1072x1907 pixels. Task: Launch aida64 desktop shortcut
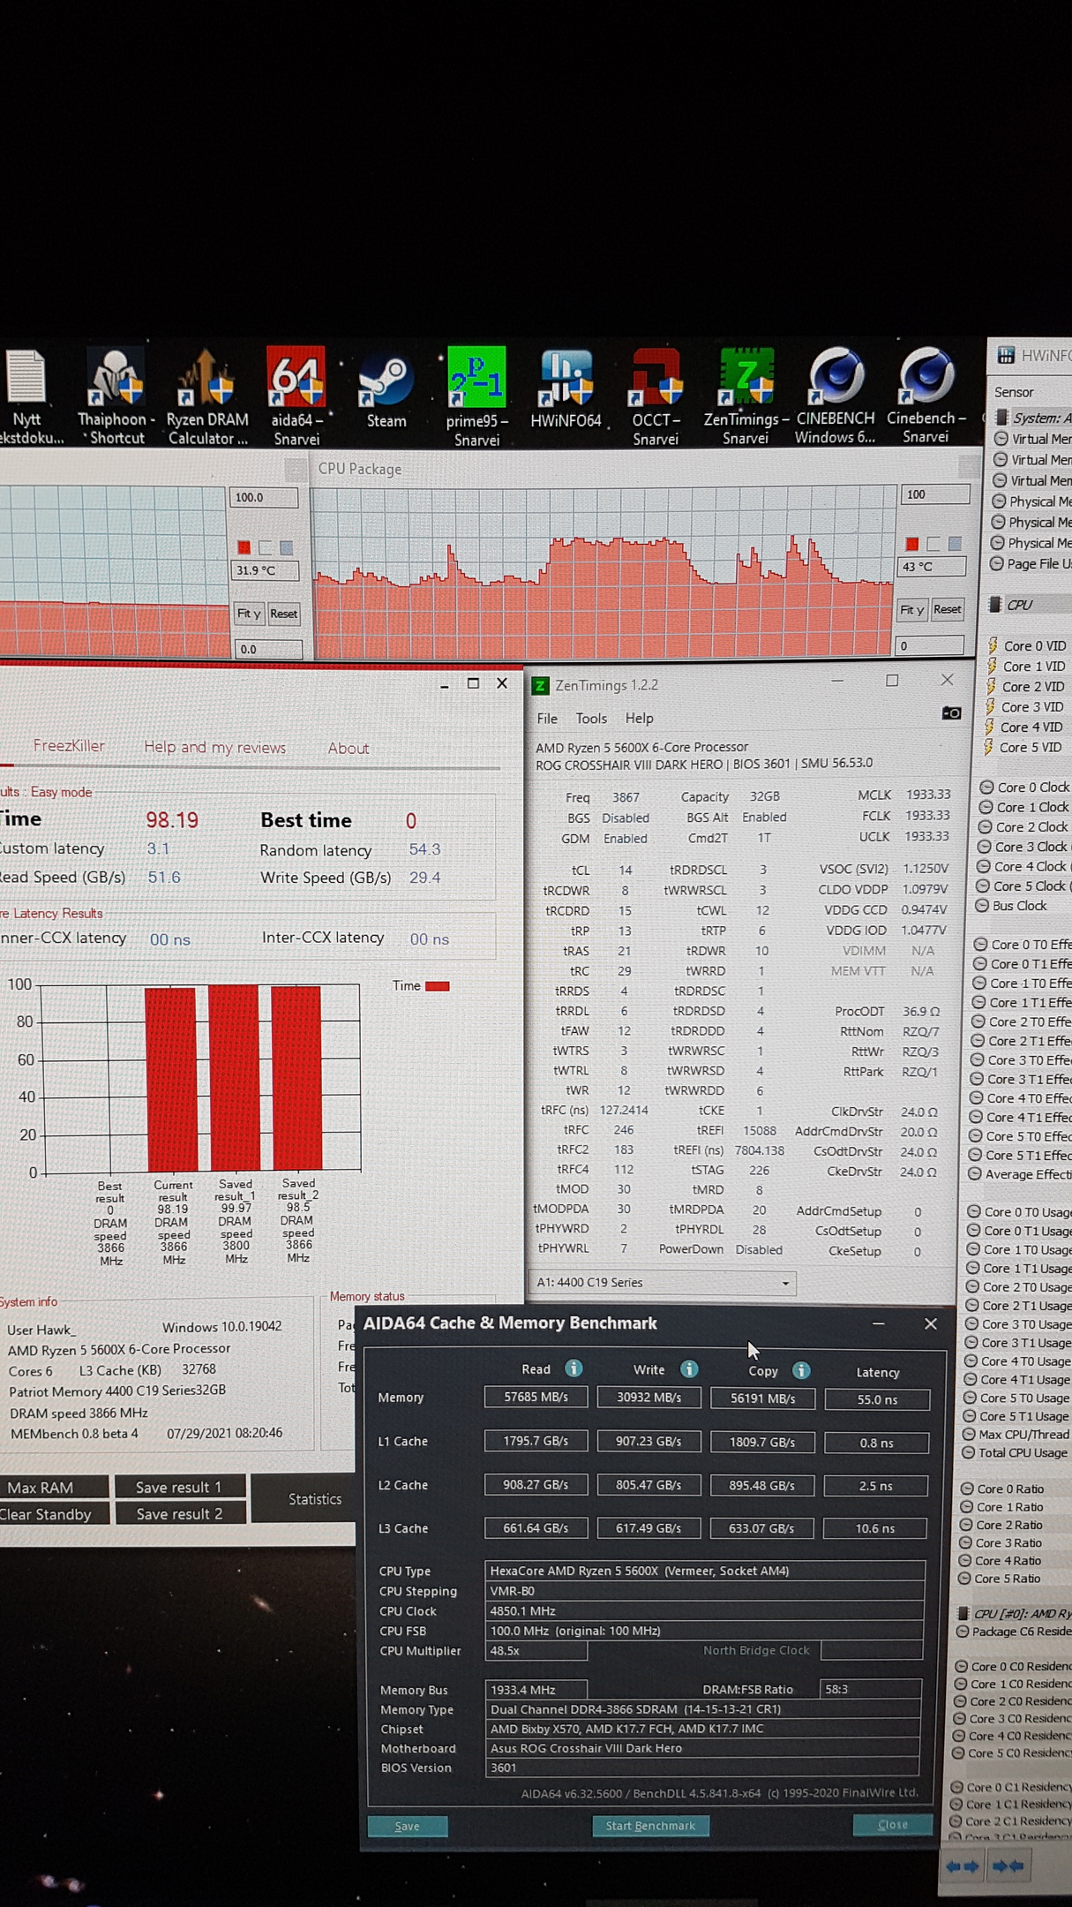click(x=296, y=396)
